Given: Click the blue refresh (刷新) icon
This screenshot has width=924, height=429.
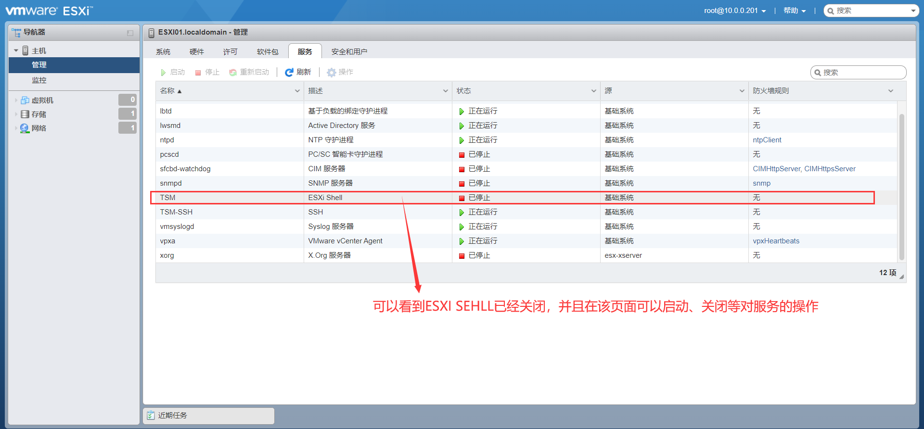Looking at the screenshot, I should click(289, 72).
